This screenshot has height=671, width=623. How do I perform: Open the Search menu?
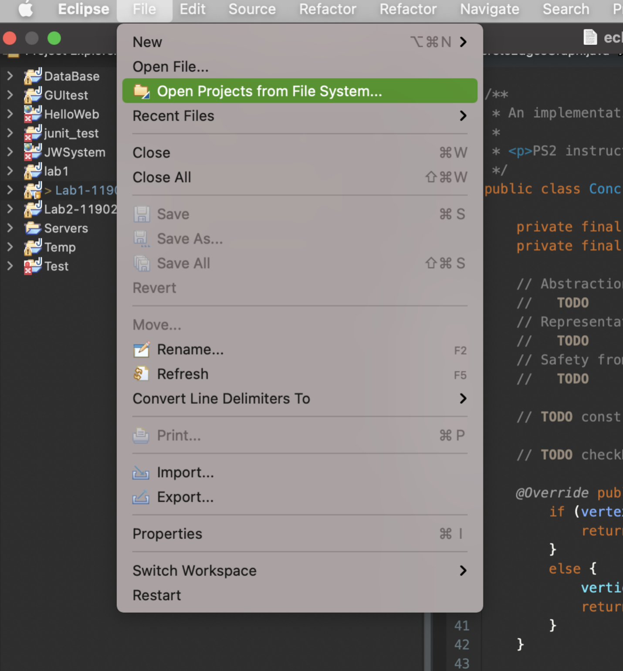(566, 9)
